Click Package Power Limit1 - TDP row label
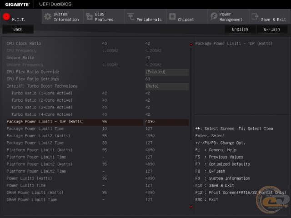Viewport: 291px width, 218px height. coord(45,122)
